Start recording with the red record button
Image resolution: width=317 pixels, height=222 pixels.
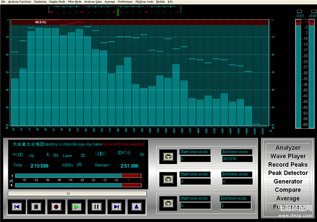pos(56,207)
